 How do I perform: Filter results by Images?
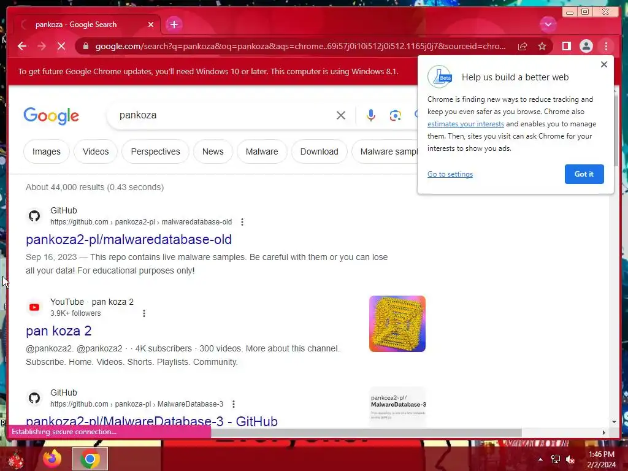[47, 151]
